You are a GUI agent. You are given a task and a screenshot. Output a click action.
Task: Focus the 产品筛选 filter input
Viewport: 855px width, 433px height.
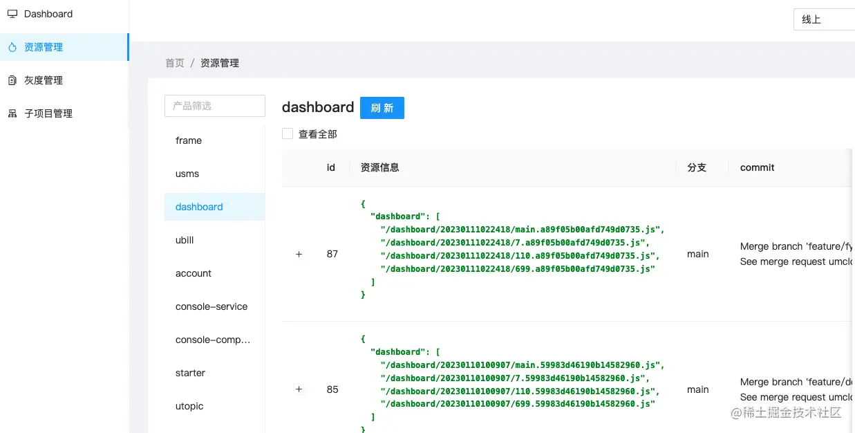[x=215, y=106]
